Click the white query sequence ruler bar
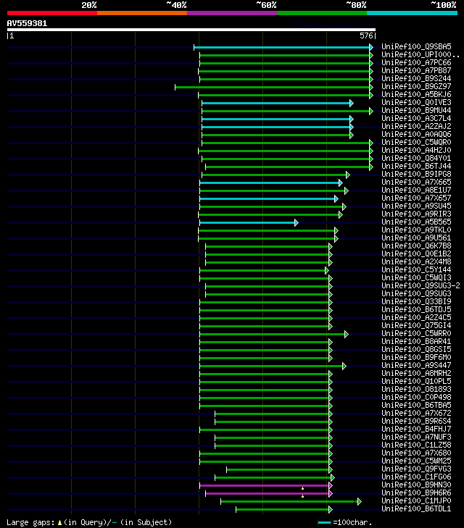The height and width of the screenshot is (528, 464). pyautogui.click(x=191, y=30)
